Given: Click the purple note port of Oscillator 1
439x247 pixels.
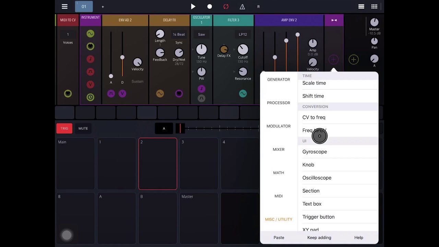Looking at the screenshot, I should pyautogui.click(x=201, y=89).
